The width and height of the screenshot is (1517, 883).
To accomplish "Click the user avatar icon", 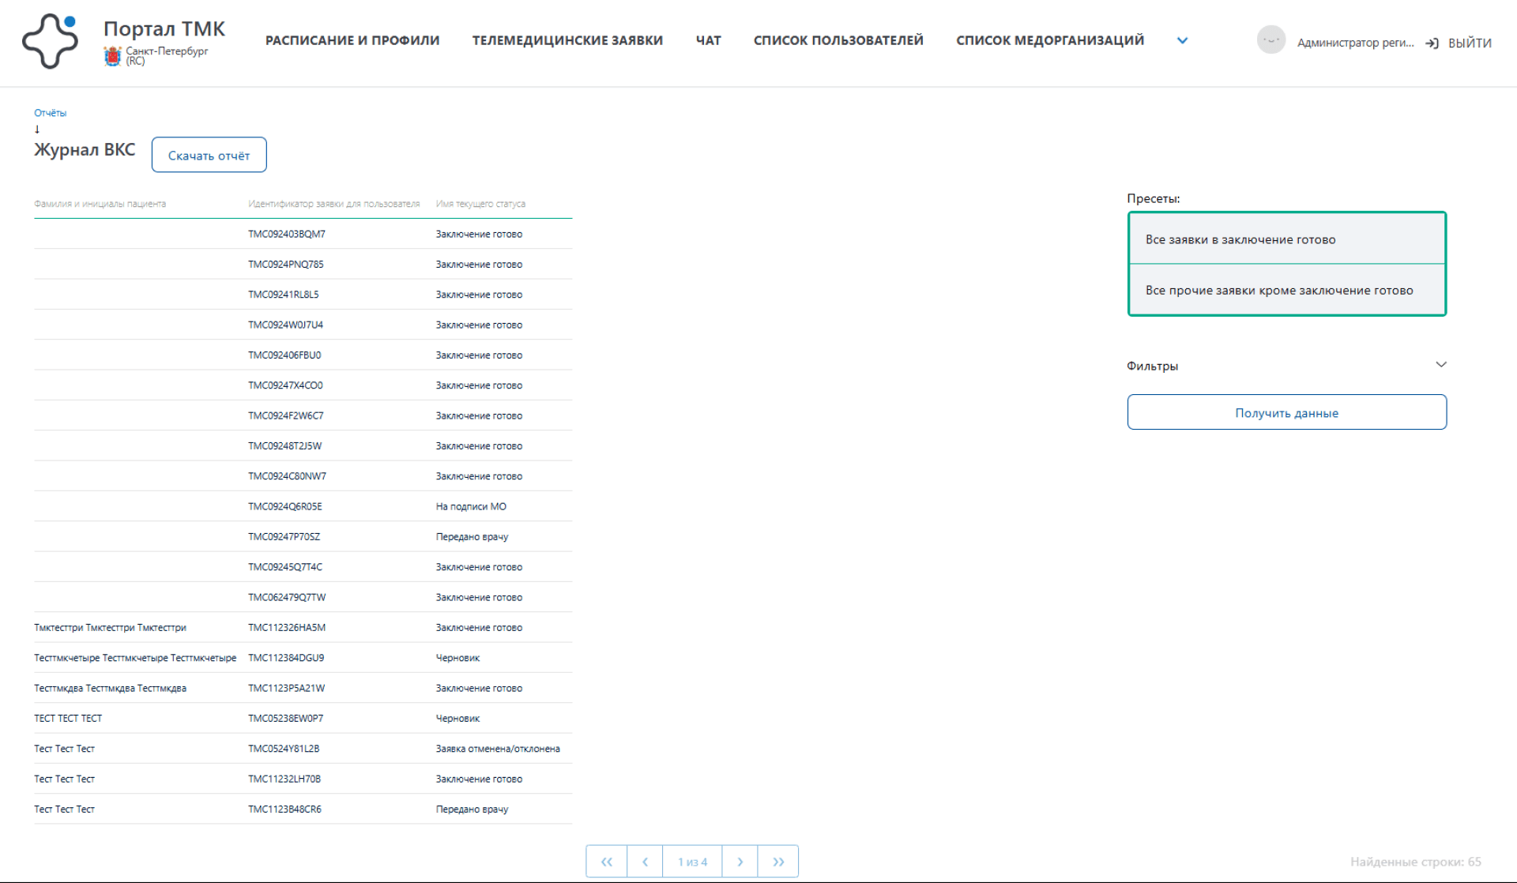I will 1270,40.
